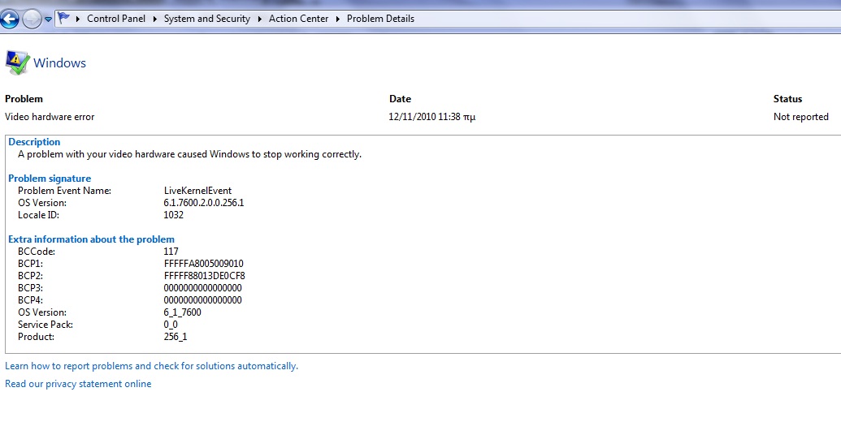Click the Problem Event Name label
Viewport: 841px width, 422px height.
[64, 191]
